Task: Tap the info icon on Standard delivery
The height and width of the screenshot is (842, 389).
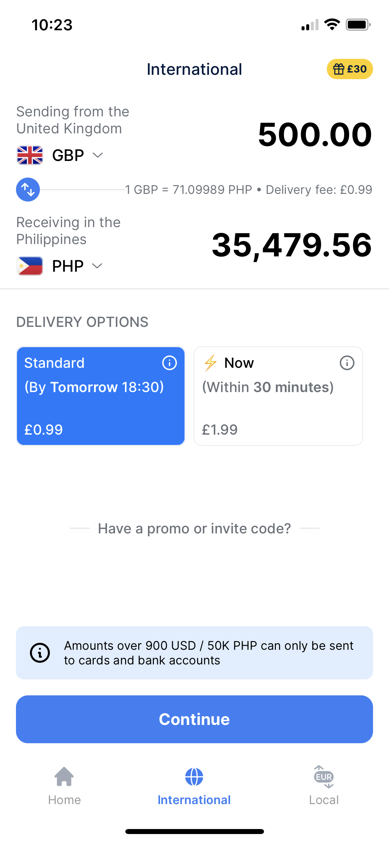Action: pyautogui.click(x=169, y=363)
